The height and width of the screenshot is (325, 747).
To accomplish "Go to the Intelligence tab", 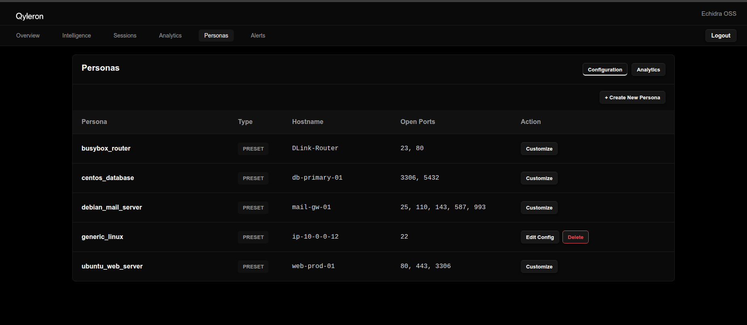I will (x=76, y=36).
